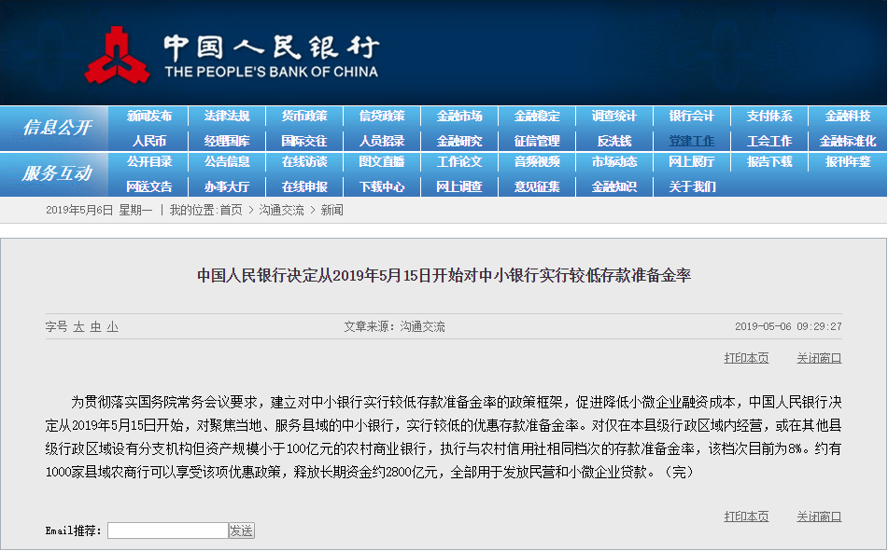Go to 人民币 section
888x551 pixels.
coord(149,141)
